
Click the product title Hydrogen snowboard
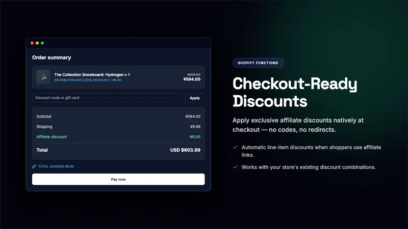point(92,75)
